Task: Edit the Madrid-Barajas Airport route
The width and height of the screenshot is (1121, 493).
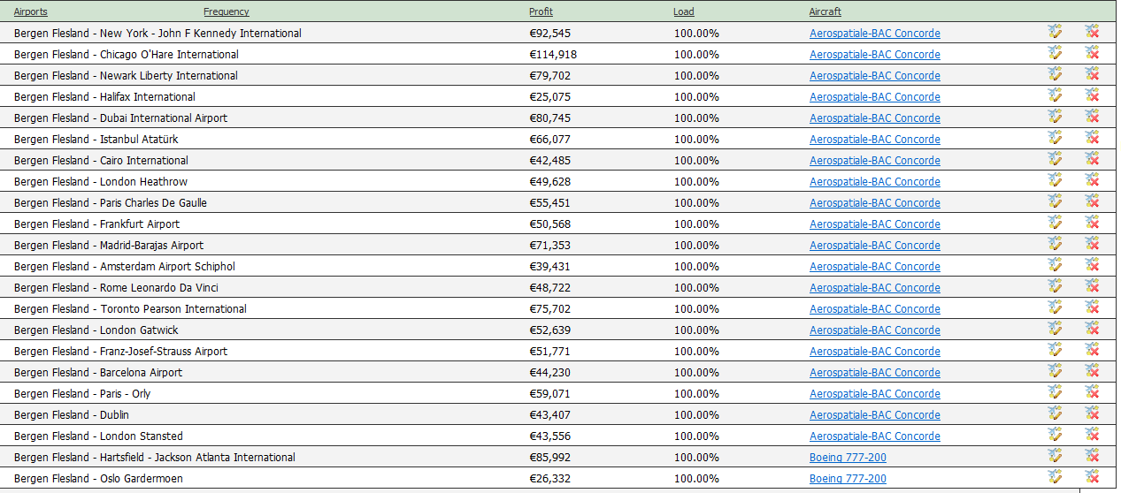Action: click(x=1055, y=244)
